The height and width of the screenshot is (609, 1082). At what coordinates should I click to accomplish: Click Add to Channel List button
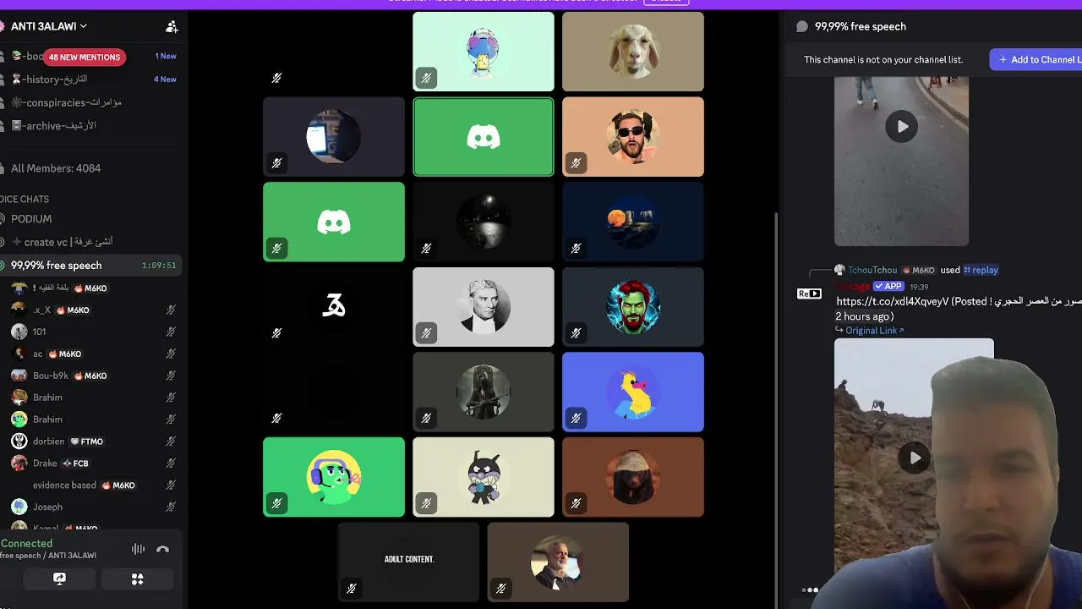point(1036,60)
